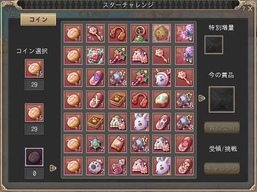
Task: Select the 15-star coin option
Action: (34, 68)
